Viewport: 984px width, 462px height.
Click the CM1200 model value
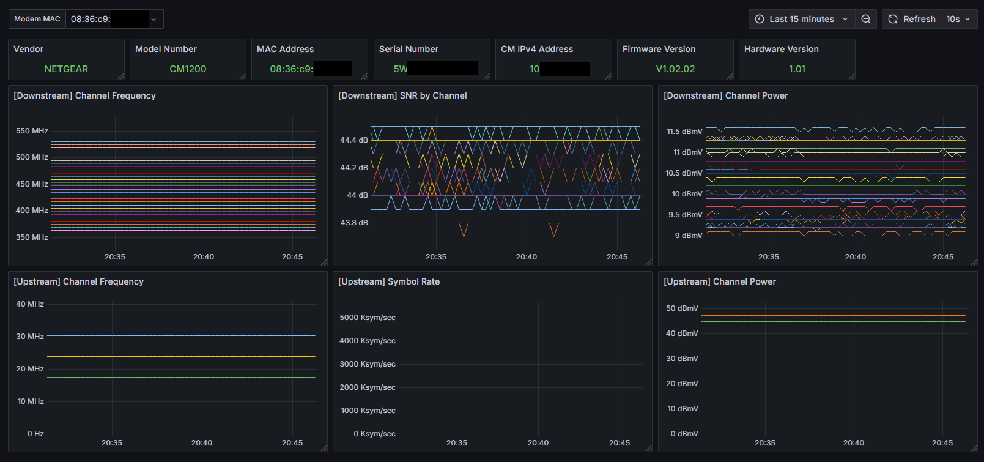[188, 69]
